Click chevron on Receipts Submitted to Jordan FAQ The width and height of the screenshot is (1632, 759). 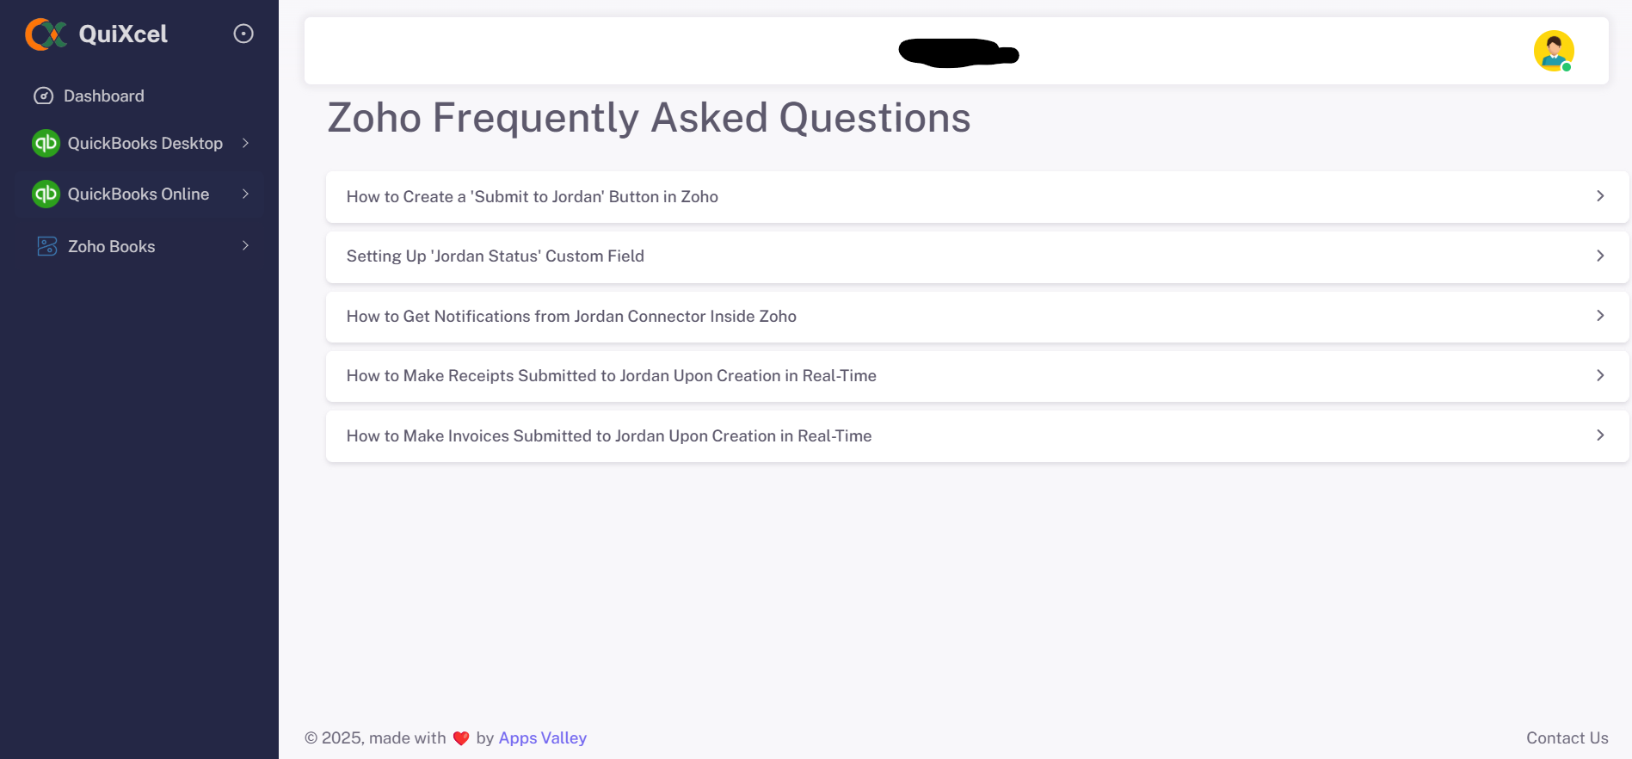click(1600, 375)
